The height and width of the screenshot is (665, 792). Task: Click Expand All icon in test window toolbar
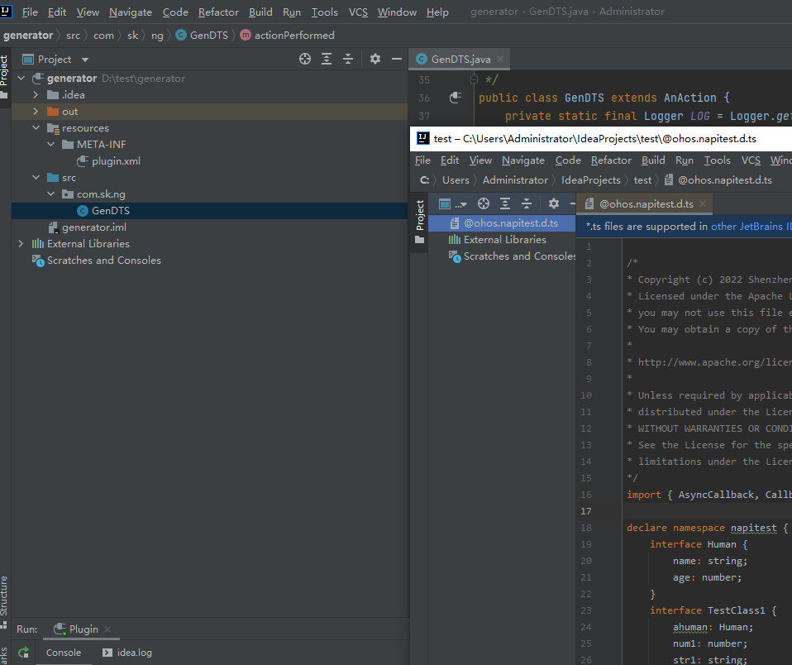[504, 203]
